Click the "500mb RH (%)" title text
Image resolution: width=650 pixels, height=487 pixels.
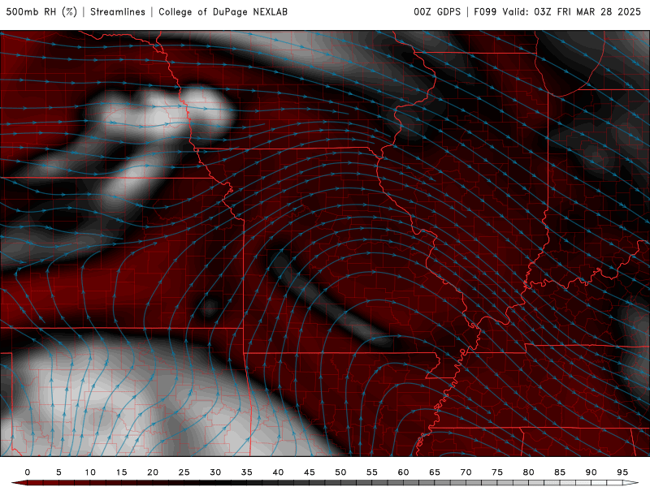41,12
